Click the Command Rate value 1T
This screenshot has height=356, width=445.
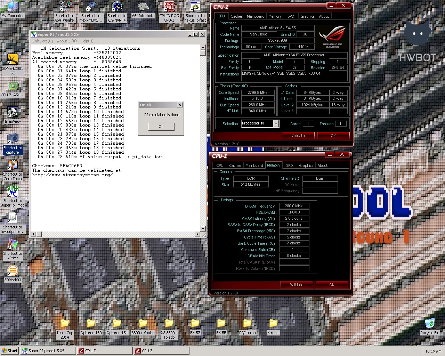point(294,249)
